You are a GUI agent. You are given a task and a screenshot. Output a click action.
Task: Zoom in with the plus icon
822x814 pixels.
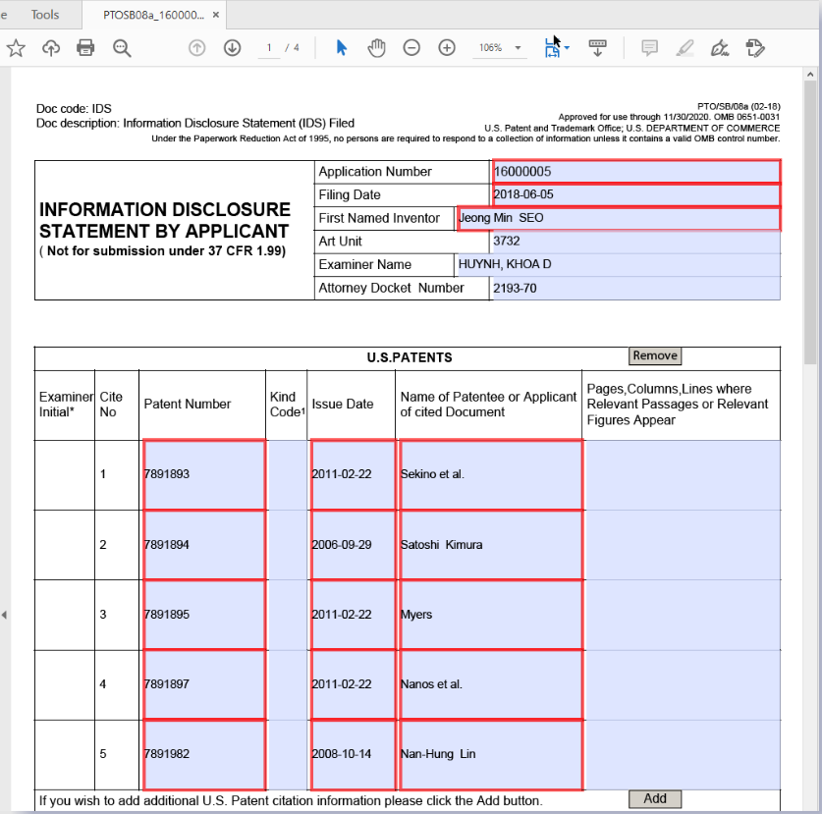coord(447,48)
